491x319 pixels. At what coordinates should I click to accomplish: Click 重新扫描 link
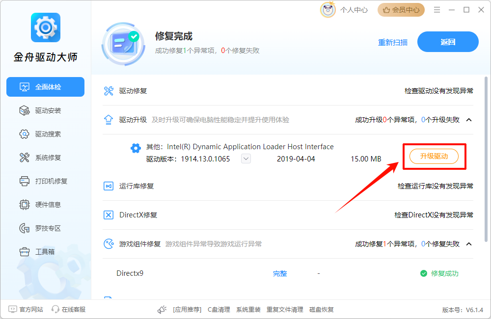(x=393, y=42)
